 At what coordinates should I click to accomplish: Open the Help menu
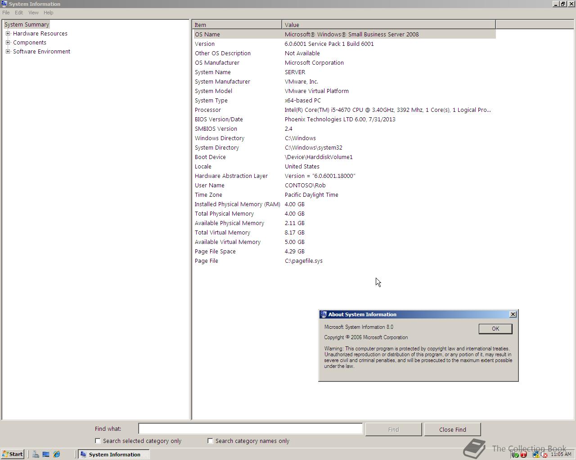click(x=48, y=13)
